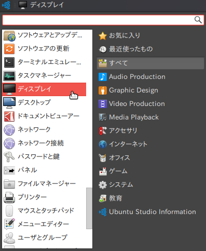This screenshot has height=251, width=206.
Task: Click the orange Software Updater icon
Action: point(9,49)
